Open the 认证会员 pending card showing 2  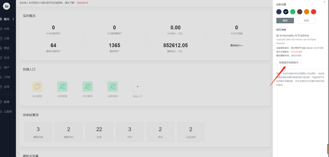(191, 132)
